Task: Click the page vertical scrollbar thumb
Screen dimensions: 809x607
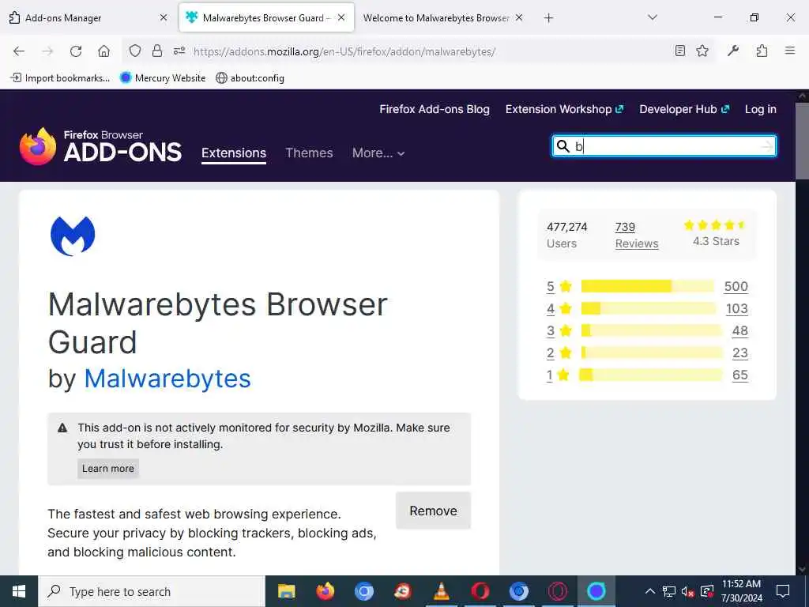Action: coord(803,140)
